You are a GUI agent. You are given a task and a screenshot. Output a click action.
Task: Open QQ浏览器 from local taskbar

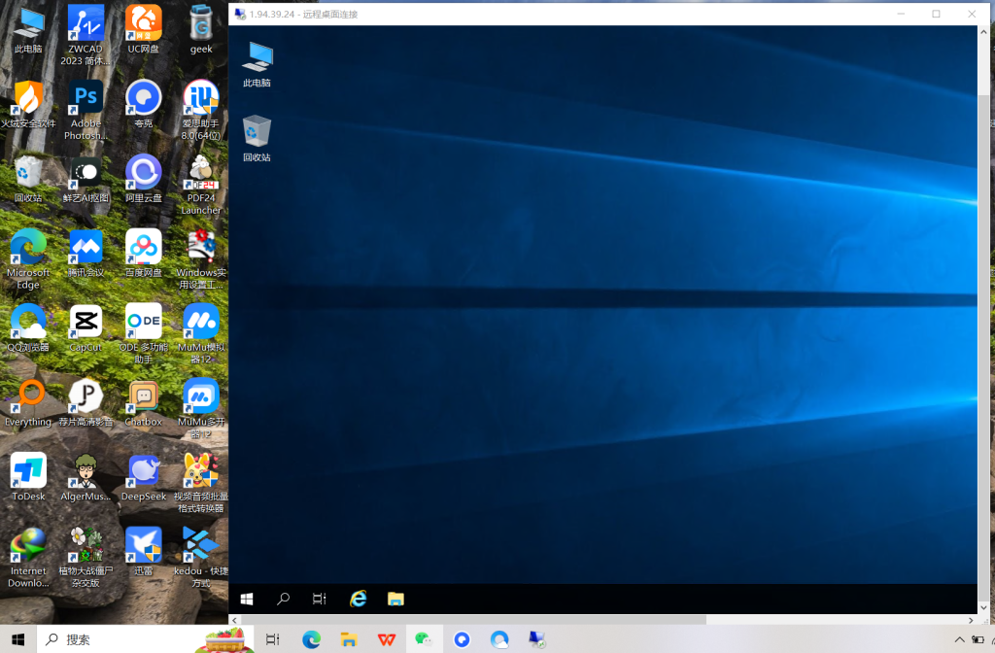coord(499,639)
